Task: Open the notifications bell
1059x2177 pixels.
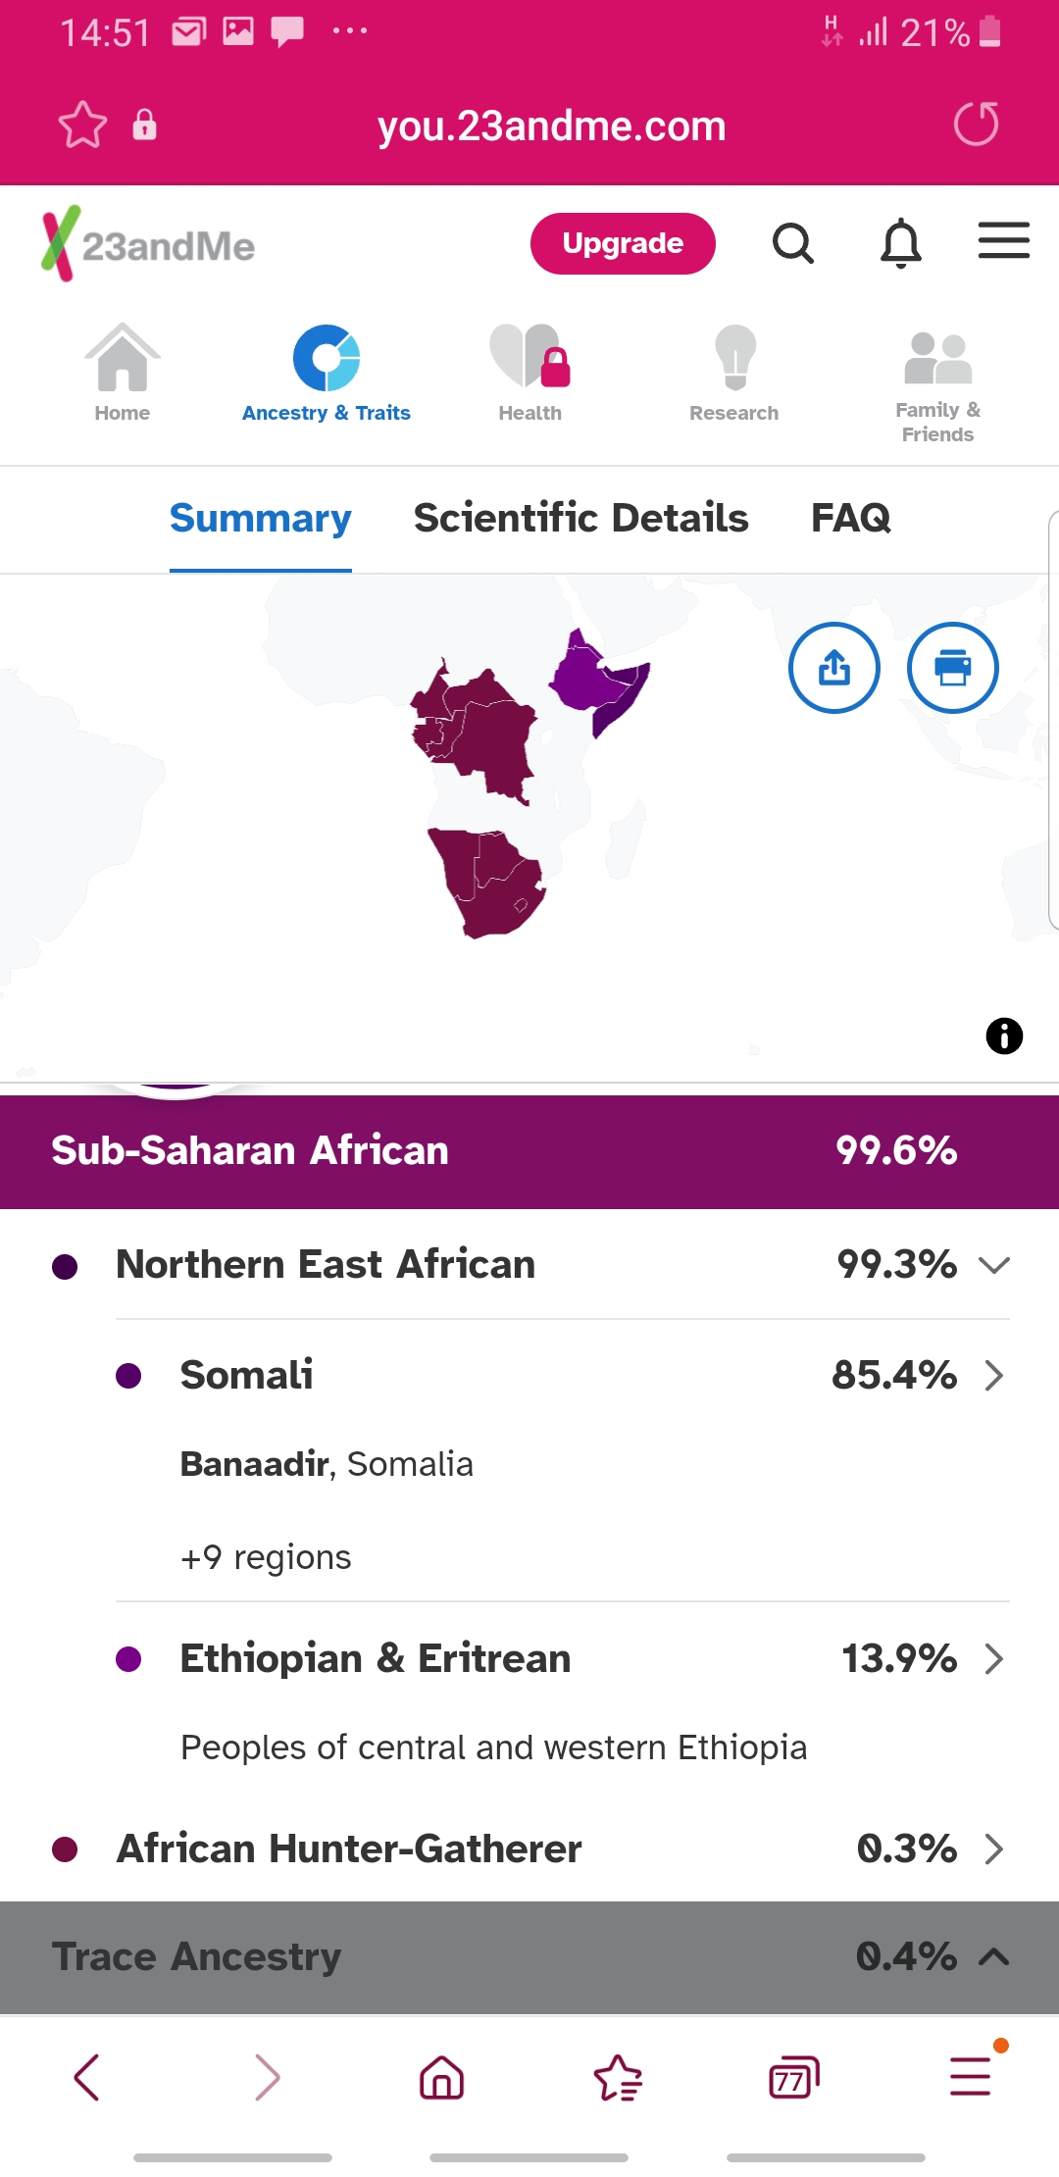Action: tap(900, 243)
